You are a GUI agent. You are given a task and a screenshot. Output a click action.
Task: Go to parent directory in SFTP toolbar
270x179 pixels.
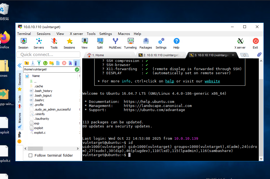coord(26,63)
